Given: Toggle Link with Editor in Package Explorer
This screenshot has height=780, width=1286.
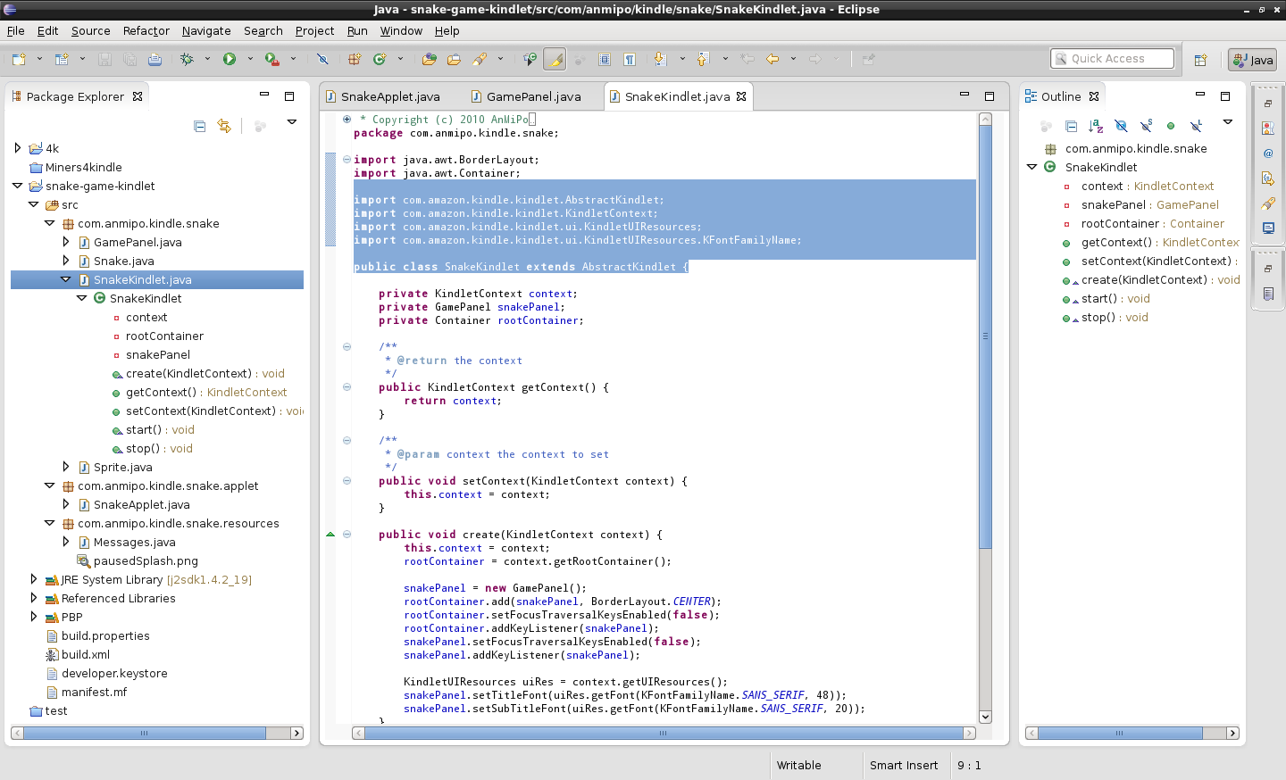Looking at the screenshot, I should coord(224,126).
